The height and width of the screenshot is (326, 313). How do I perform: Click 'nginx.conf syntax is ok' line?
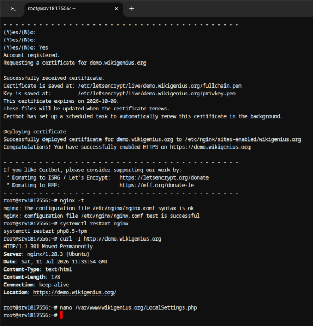98,208
